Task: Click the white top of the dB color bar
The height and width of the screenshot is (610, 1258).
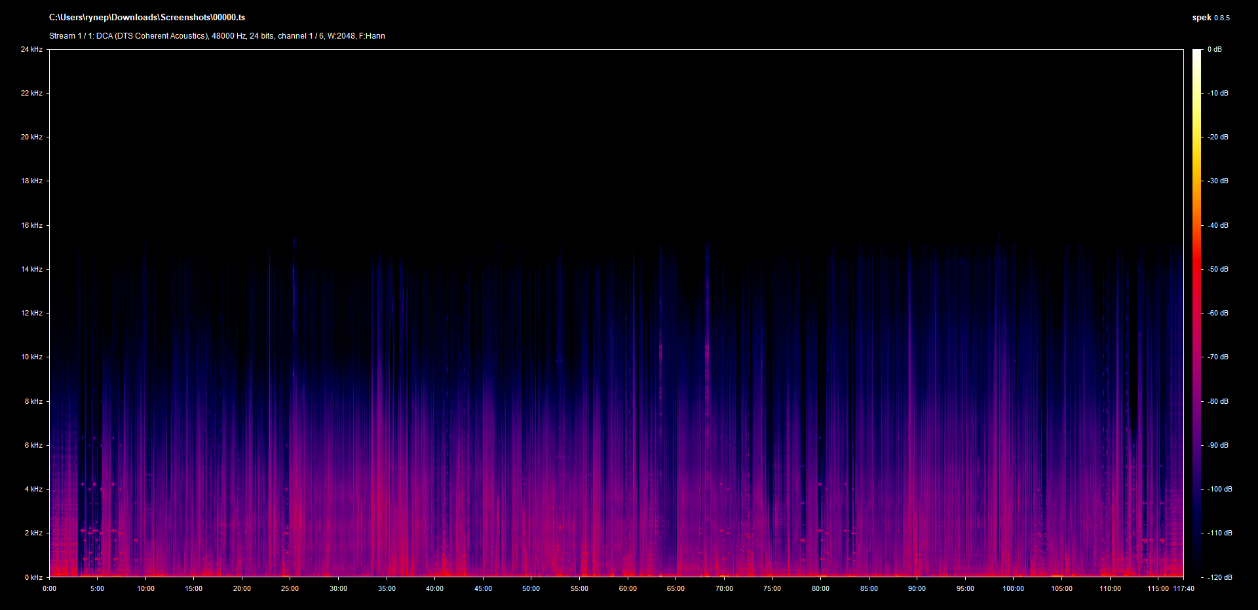Action: pyautogui.click(x=1197, y=54)
